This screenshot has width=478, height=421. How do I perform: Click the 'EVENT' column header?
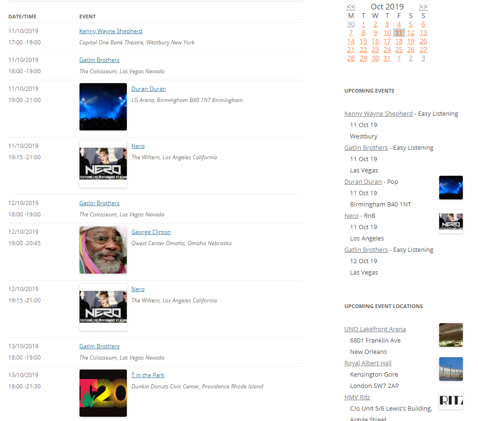pyautogui.click(x=88, y=17)
